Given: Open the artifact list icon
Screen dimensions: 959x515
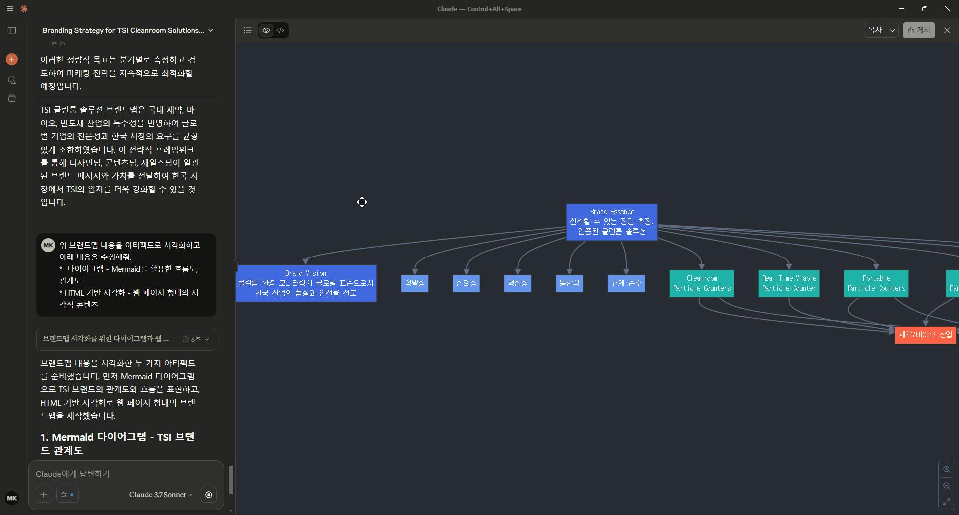Looking at the screenshot, I should (x=247, y=30).
